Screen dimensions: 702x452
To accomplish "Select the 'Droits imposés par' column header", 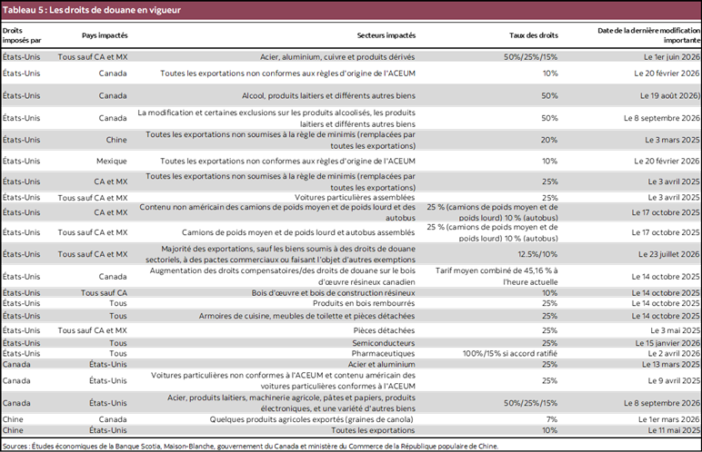I will (x=22, y=35).
